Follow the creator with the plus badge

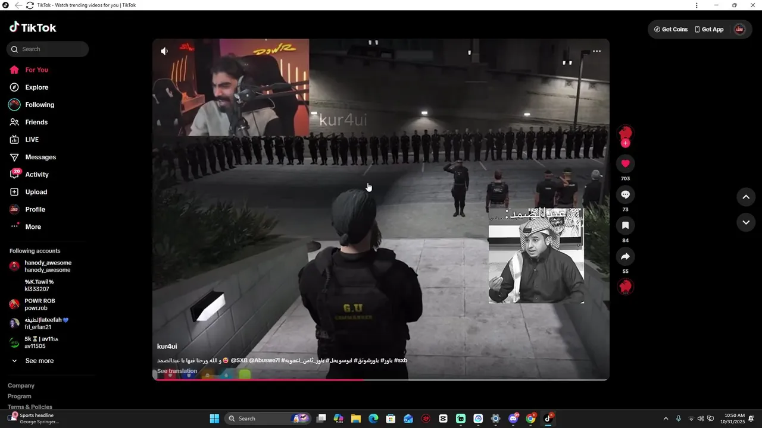pos(625,143)
